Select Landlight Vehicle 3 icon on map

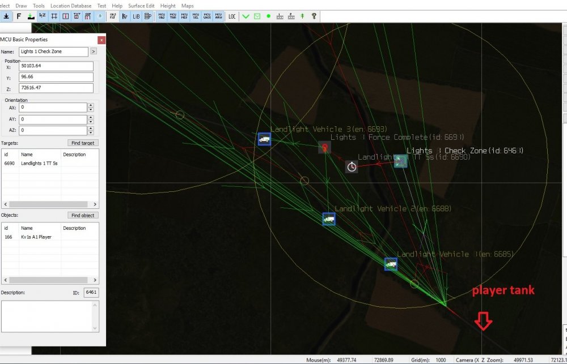[264, 139]
